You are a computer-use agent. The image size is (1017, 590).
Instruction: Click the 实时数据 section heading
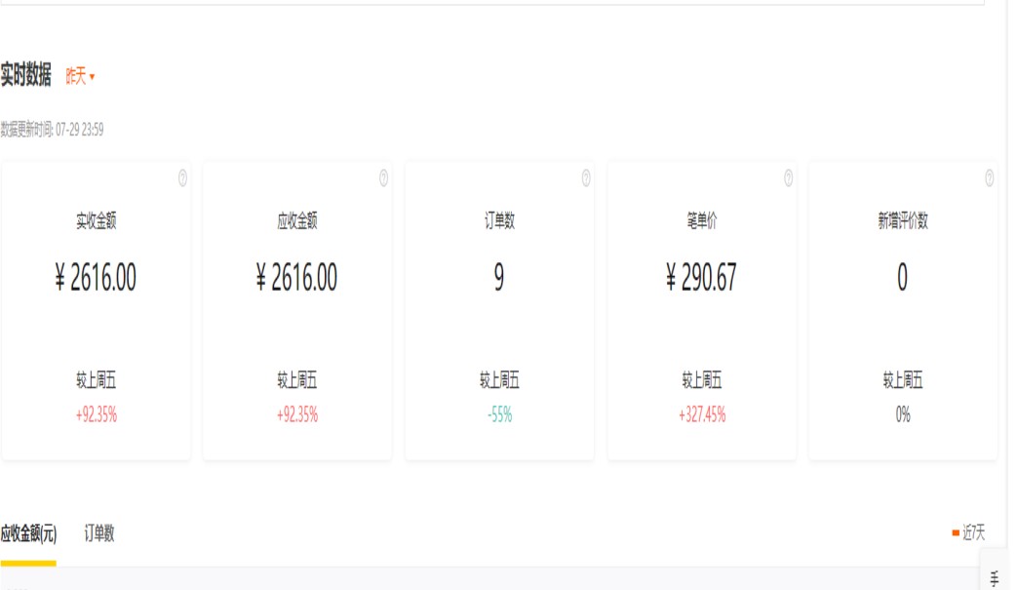26,76
